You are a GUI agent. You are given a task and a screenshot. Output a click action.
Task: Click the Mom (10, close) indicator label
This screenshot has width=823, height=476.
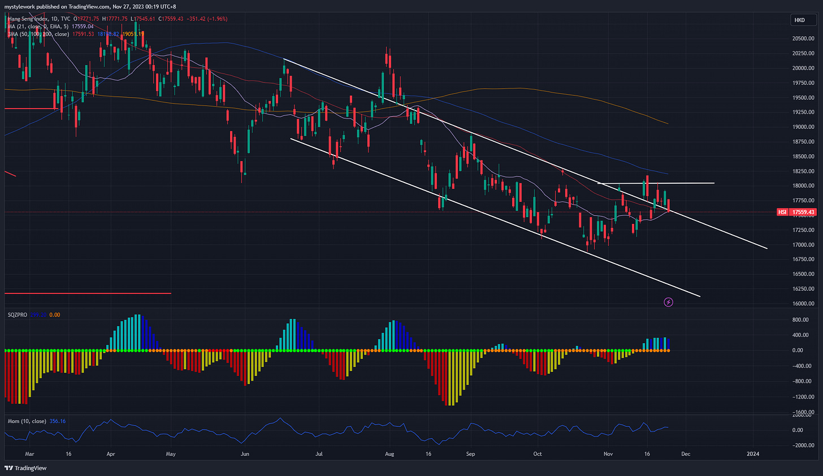(27, 421)
